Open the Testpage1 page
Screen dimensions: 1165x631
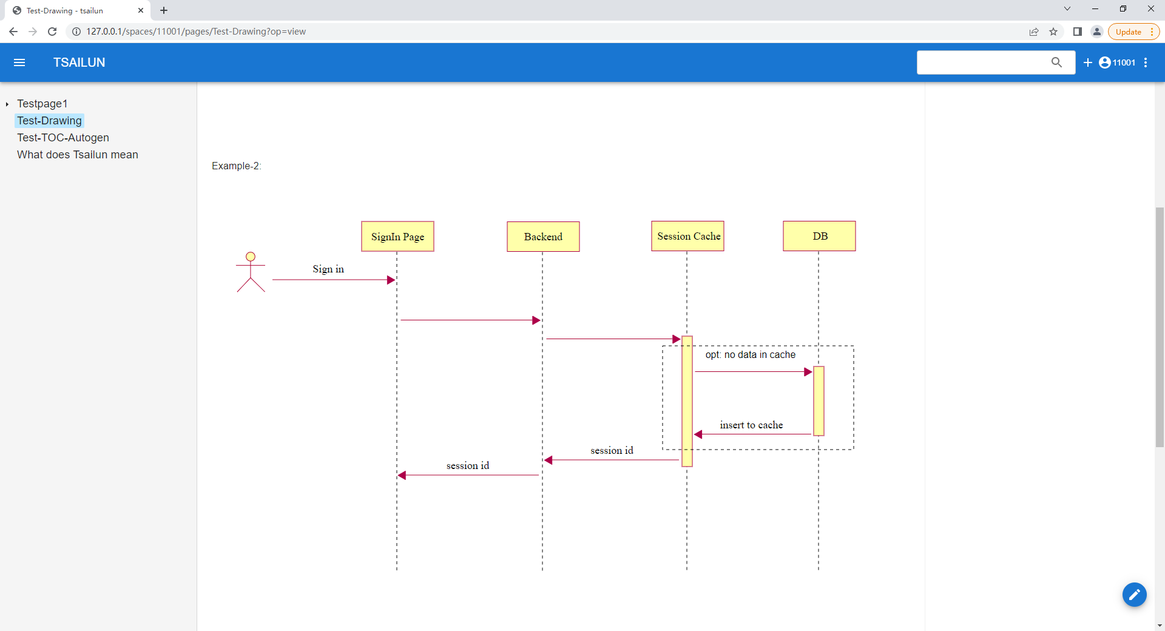(42, 104)
